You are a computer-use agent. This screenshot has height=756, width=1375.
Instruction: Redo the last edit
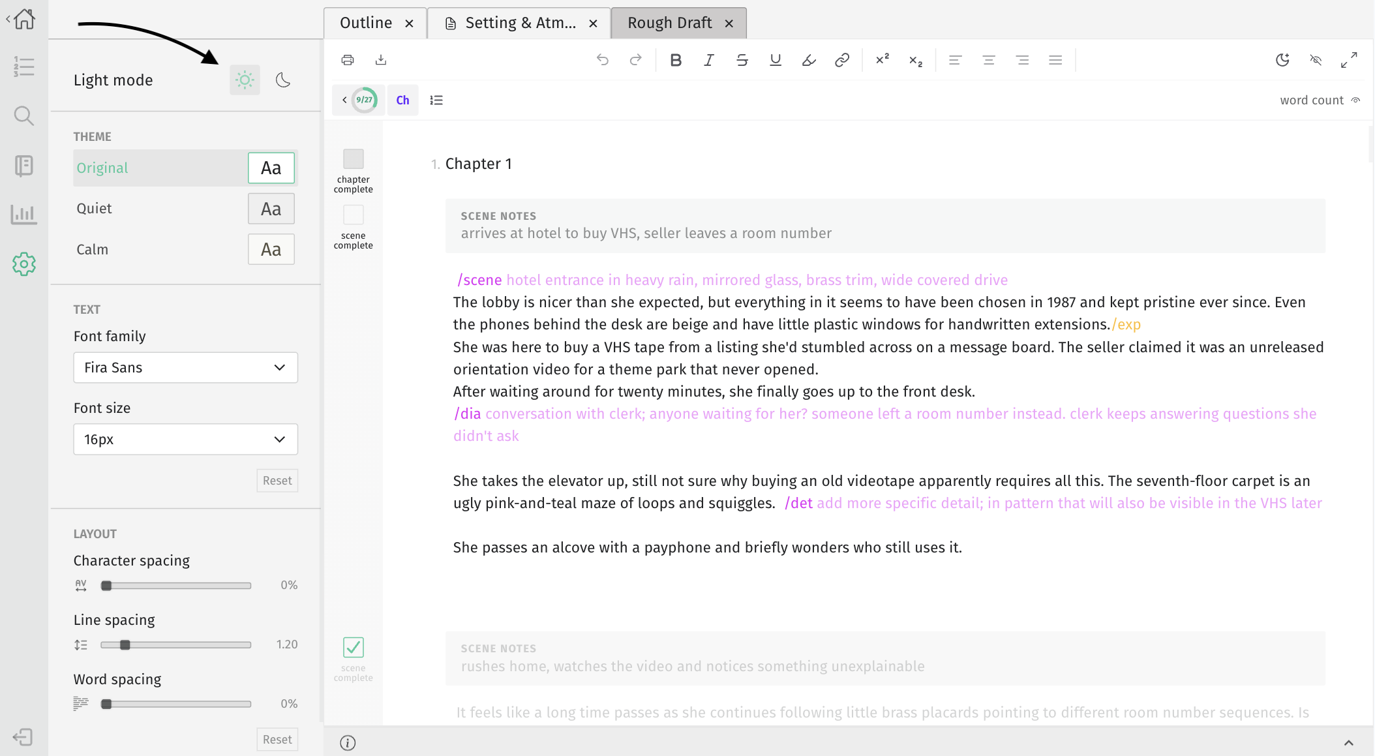click(635, 60)
